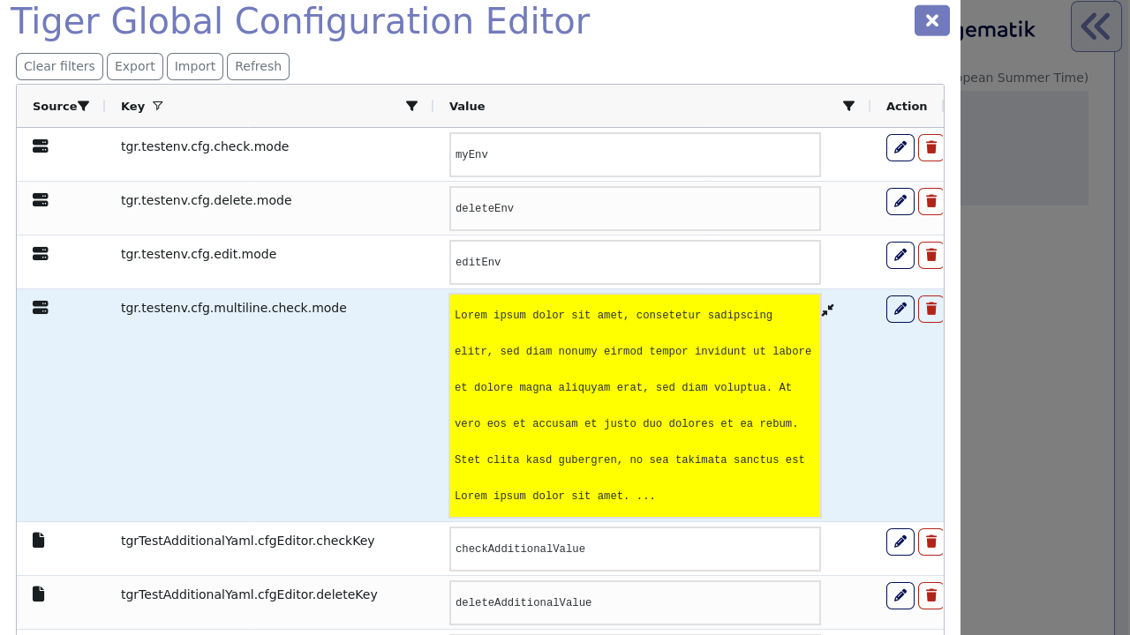Edit tgr.testenv.cfg.edit.mode entry
The image size is (1130, 635).
tap(900, 255)
